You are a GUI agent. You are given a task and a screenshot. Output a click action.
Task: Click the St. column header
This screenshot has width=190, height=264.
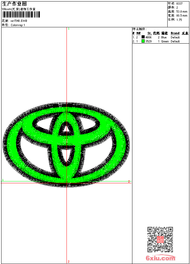point(150,33)
